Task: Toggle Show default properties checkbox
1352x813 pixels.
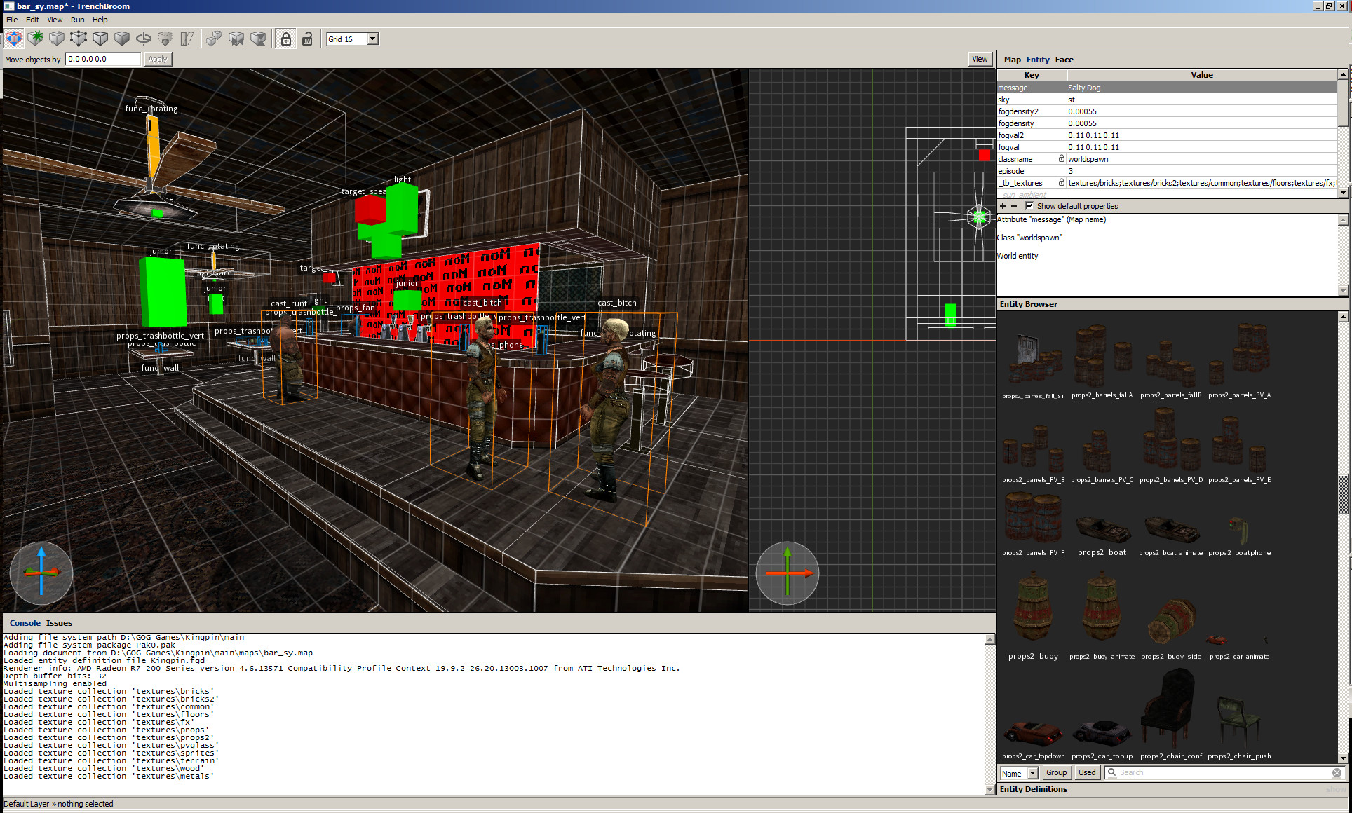Action: tap(1029, 206)
